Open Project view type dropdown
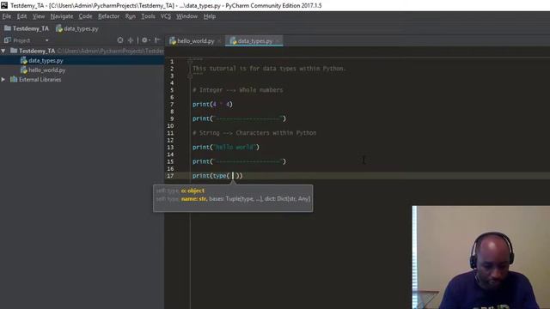 point(46,40)
